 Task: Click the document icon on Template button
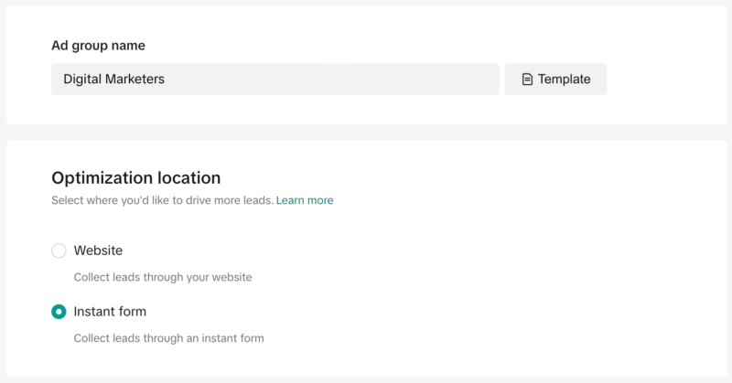click(527, 80)
